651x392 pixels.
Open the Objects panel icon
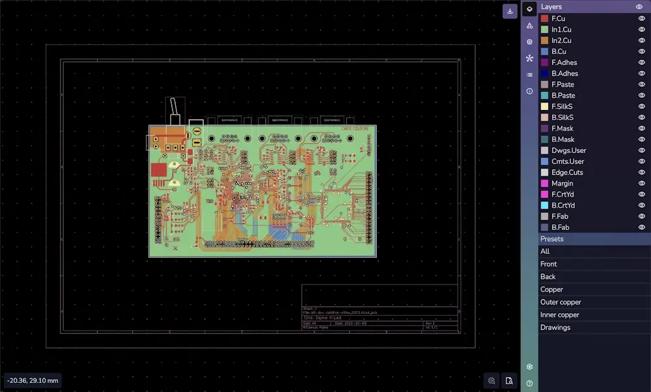(x=529, y=25)
